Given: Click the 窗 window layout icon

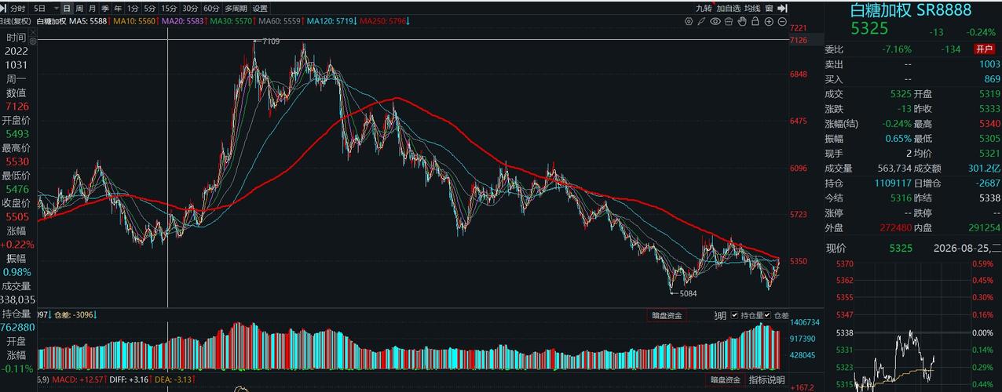Looking at the screenshot, I should coord(769,8).
